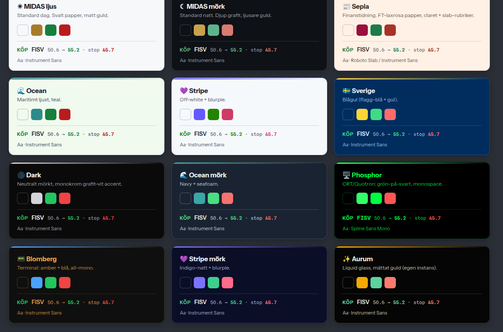The width and height of the screenshot is (503, 332).
Task: Pick the light grey swatch in Dark
Action: [37, 198]
